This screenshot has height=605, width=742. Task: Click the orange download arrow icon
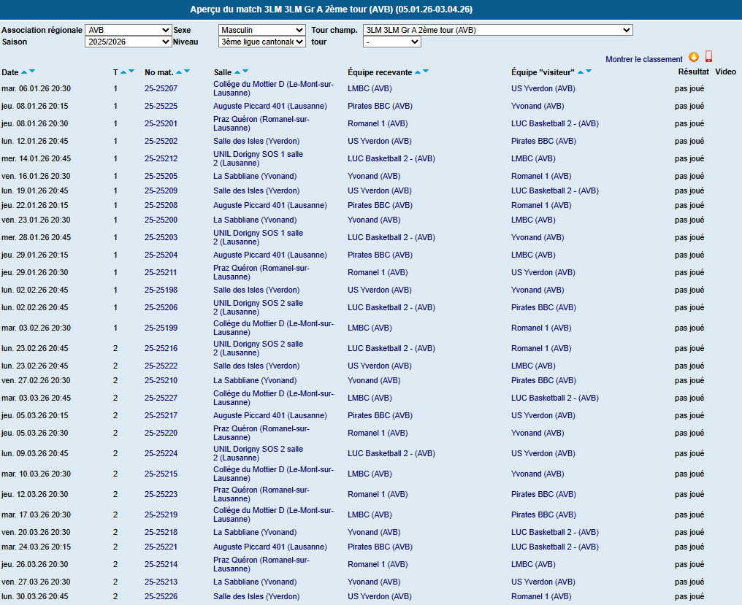click(x=694, y=58)
